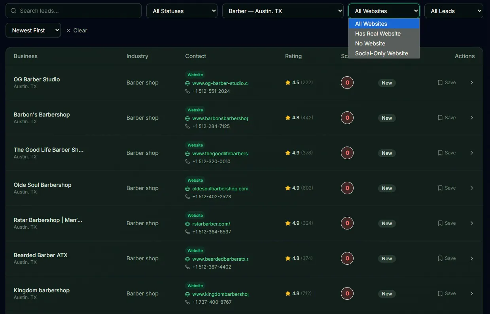This screenshot has width=490, height=314.
Task: Expand Barbon's Barbershop row chevron
Action: coord(472,118)
